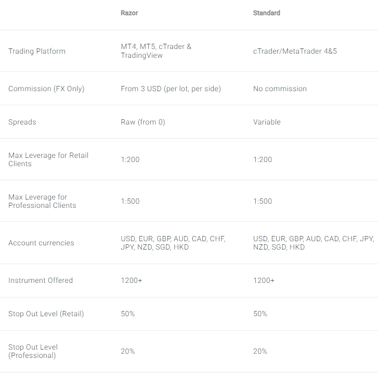
Task: Click the Standard column header
Action: (x=266, y=13)
